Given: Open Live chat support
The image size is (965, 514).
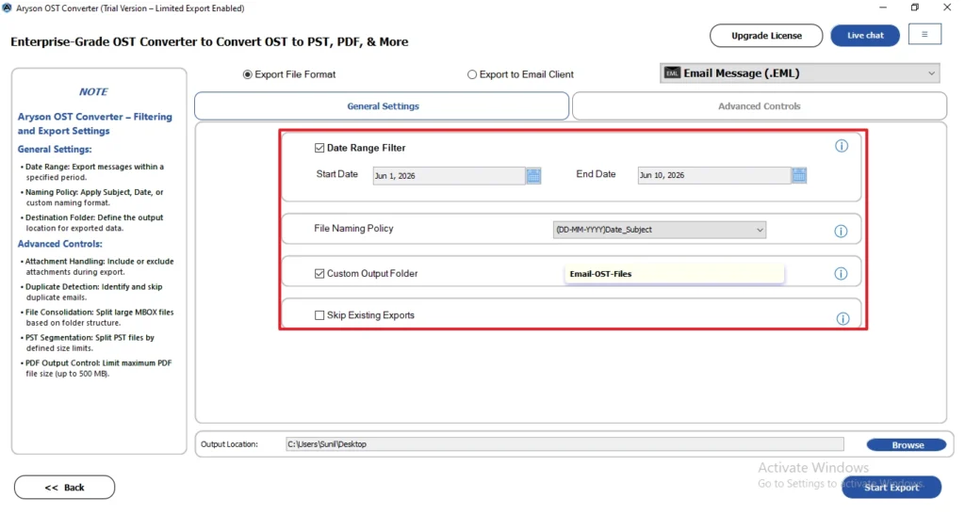Looking at the screenshot, I should (x=865, y=36).
